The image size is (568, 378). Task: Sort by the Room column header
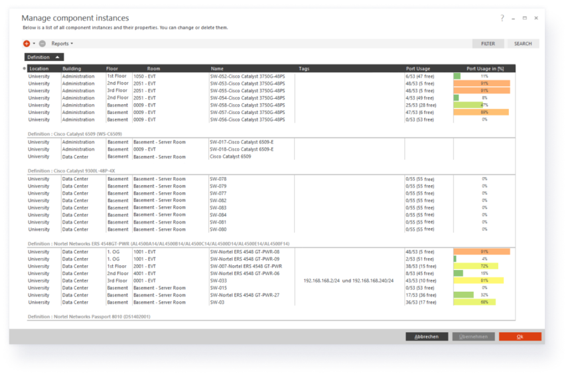pyautogui.click(x=153, y=68)
